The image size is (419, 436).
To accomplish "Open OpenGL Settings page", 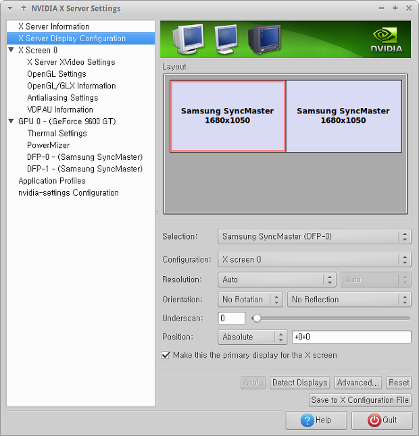I will (x=57, y=74).
